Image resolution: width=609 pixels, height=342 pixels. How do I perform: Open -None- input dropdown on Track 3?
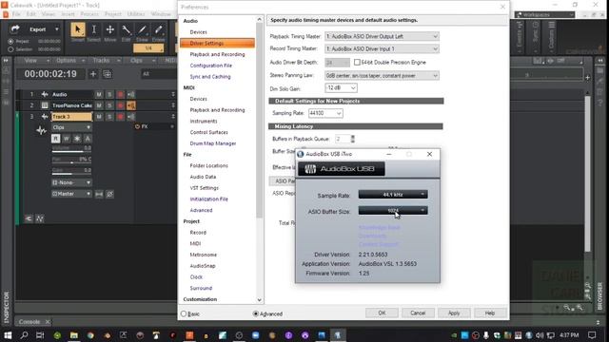point(71,182)
